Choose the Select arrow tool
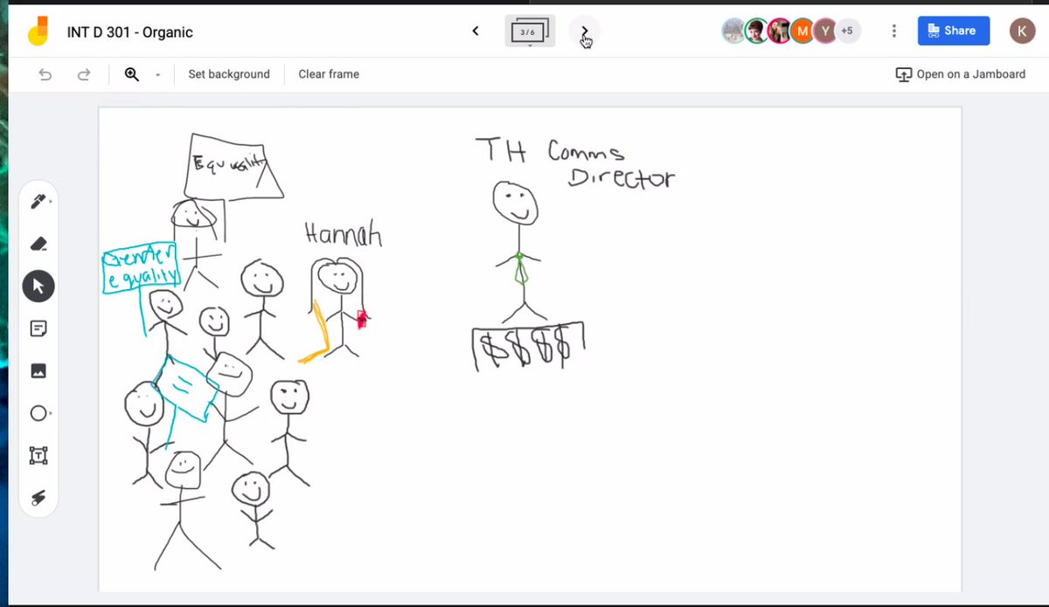This screenshot has height=607, width=1049. point(38,286)
